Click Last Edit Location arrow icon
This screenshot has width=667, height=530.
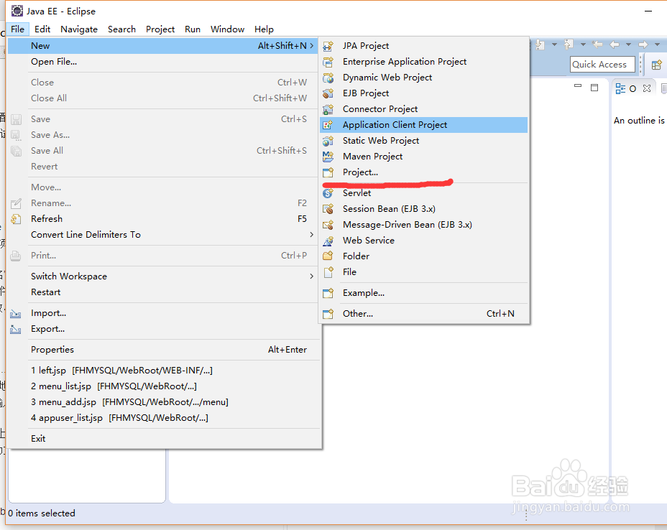point(597,45)
